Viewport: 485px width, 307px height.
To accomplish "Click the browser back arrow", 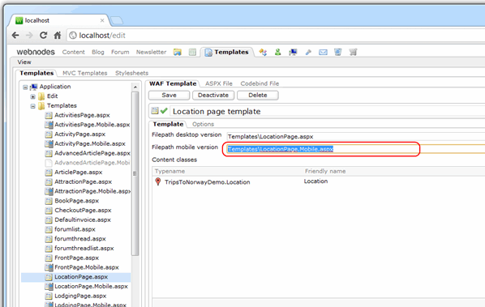I will (x=15, y=36).
